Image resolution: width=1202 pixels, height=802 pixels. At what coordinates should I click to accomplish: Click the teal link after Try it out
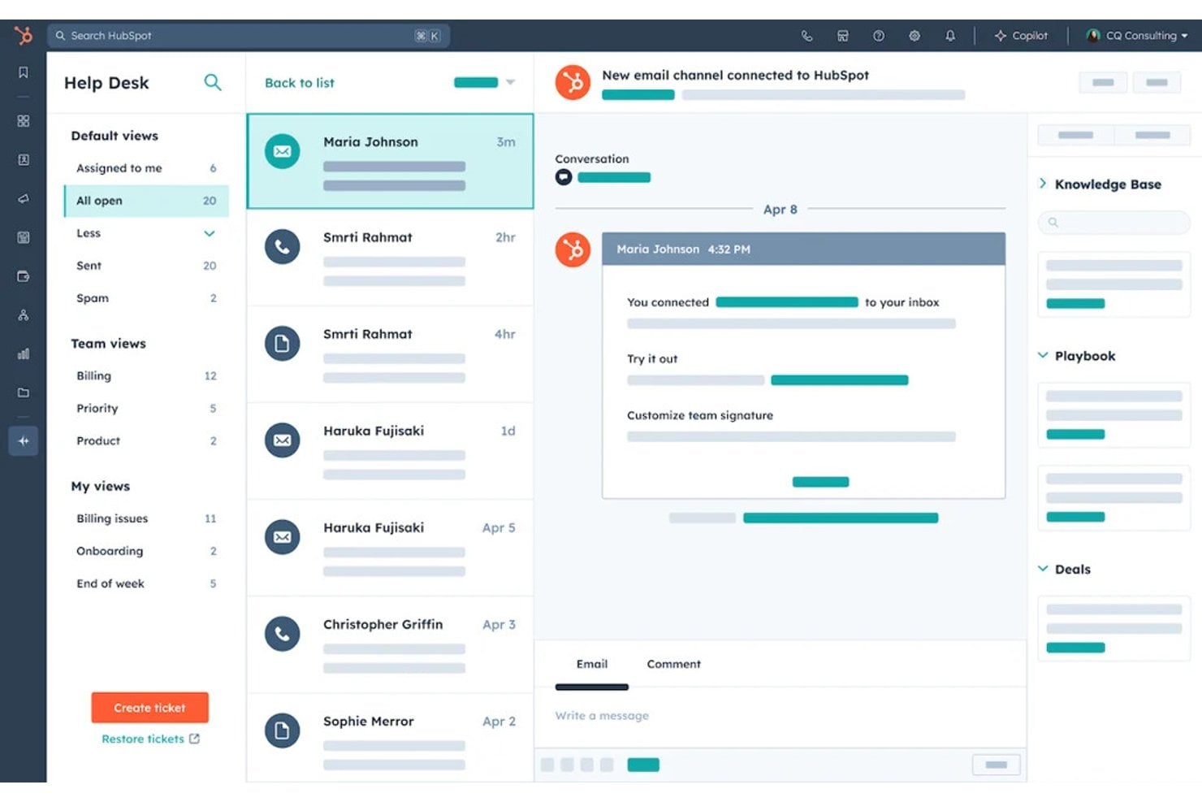(839, 380)
